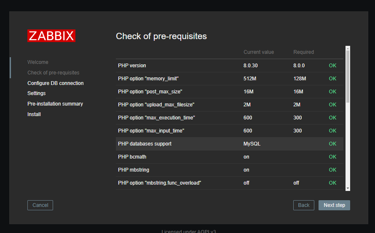Viewport: 375px width, 233px height.
Task: Go to the Welcome step
Action: click(x=38, y=62)
